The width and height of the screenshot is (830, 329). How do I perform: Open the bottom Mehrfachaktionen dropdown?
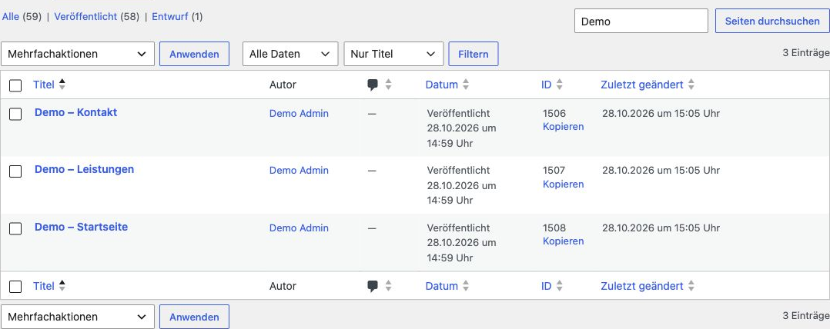tap(78, 317)
